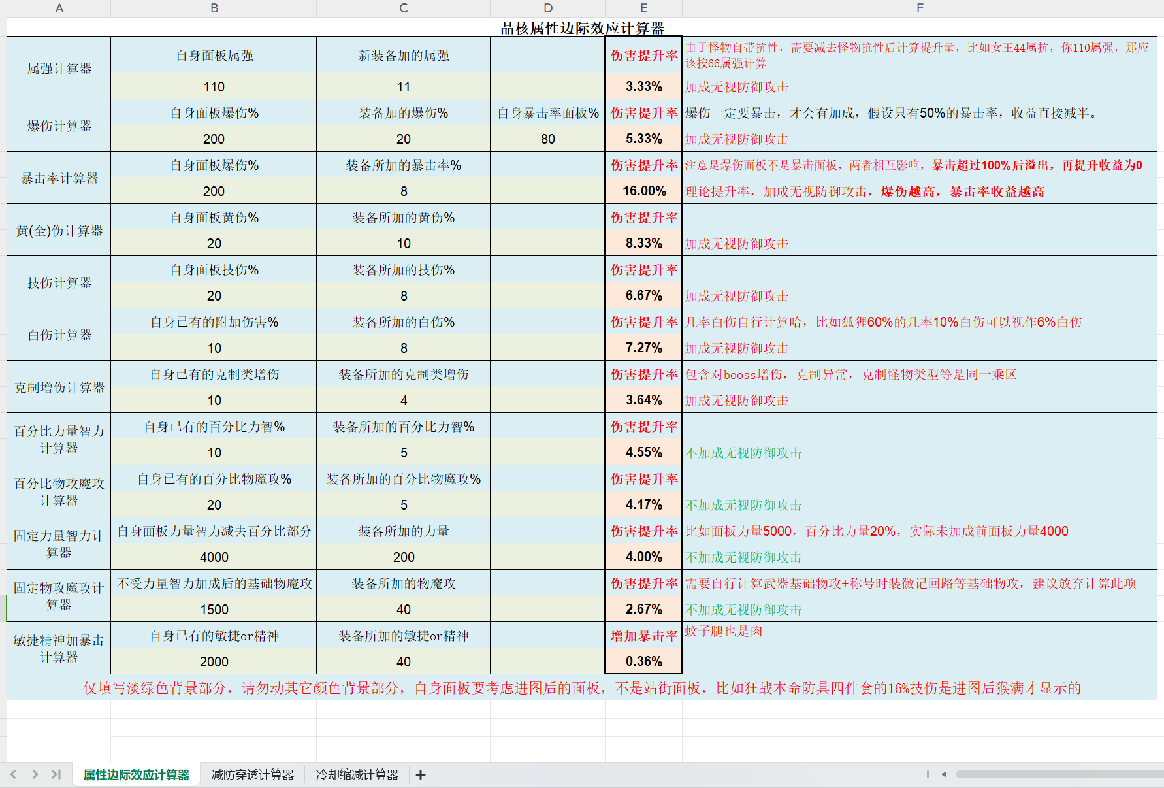Select the 3.64% result cell
1164x788 pixels.
tap(643, 400)
